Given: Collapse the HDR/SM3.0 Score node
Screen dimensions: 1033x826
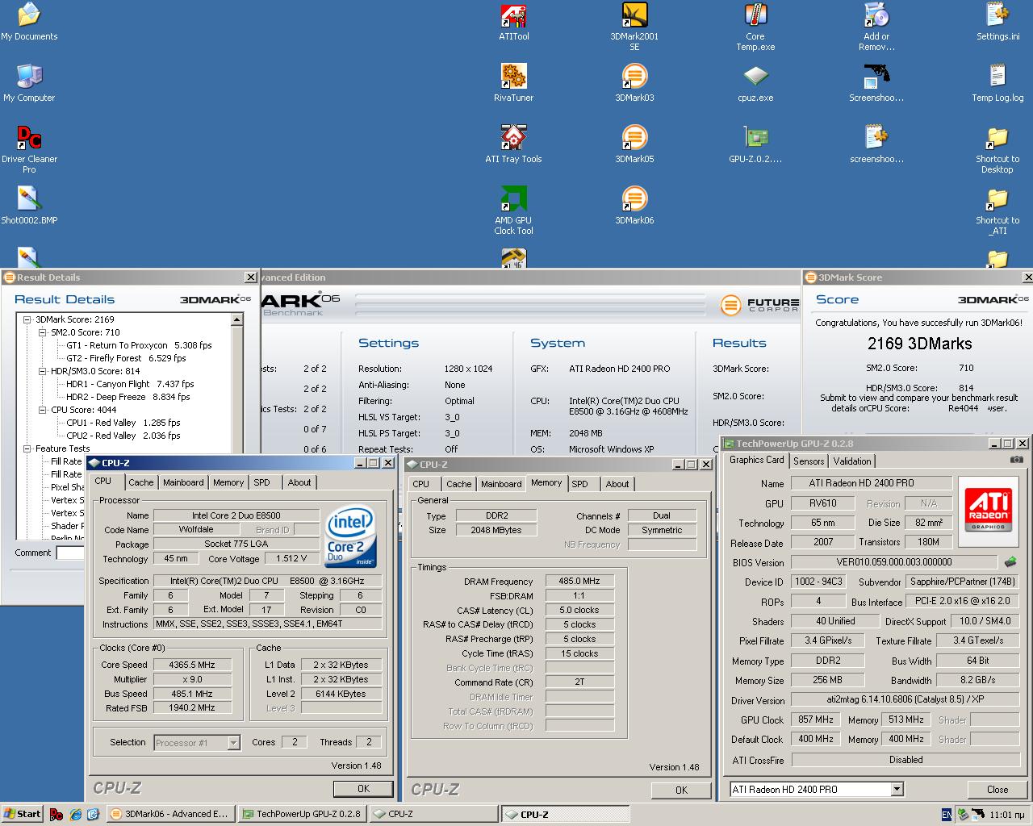Looking at the screenshot, I should click(43, 371).
